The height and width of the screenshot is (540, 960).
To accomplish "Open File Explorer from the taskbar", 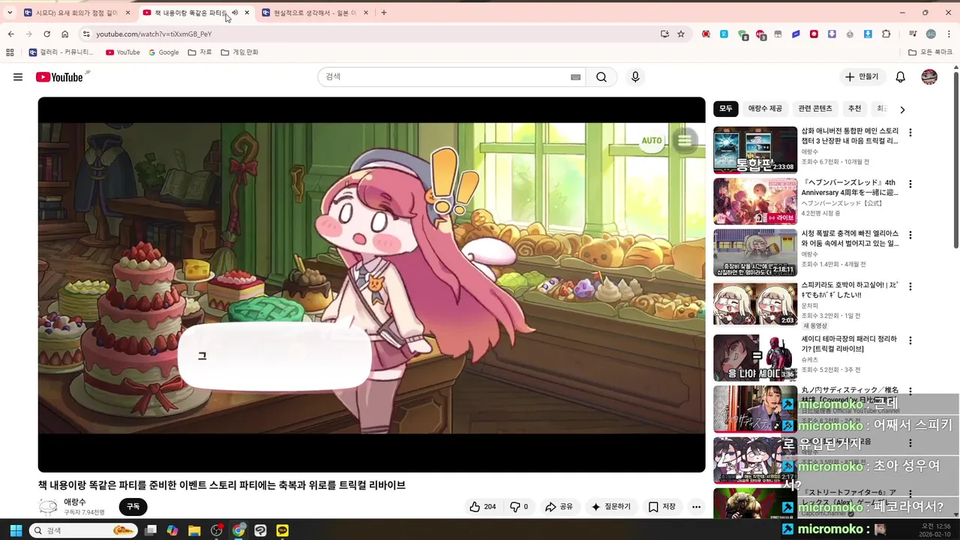I will click(x=194, y=530).
